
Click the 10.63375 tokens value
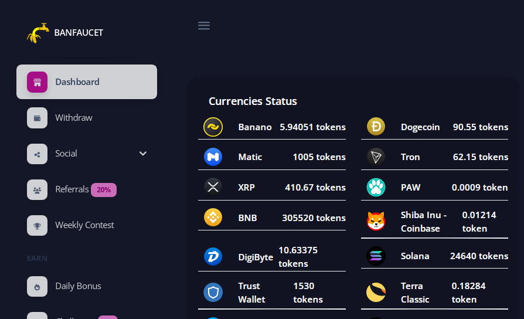click(x=298, y=257)
